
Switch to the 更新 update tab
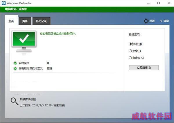pyautogui.click(x=25, y=21)
